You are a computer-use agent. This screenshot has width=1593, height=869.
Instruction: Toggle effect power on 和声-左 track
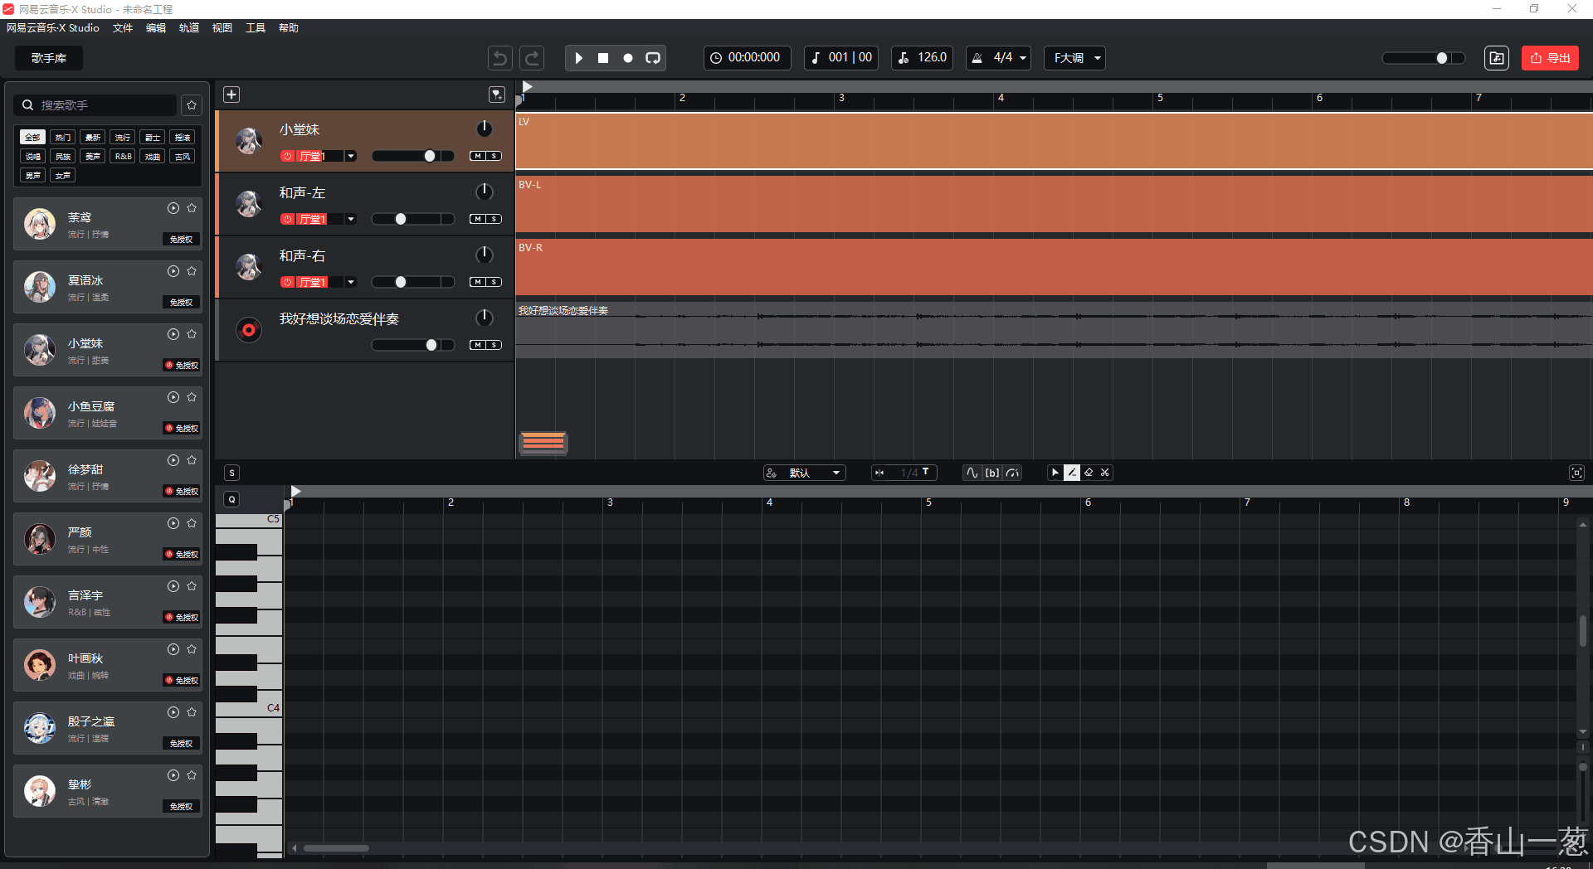[x=288, y=219]
